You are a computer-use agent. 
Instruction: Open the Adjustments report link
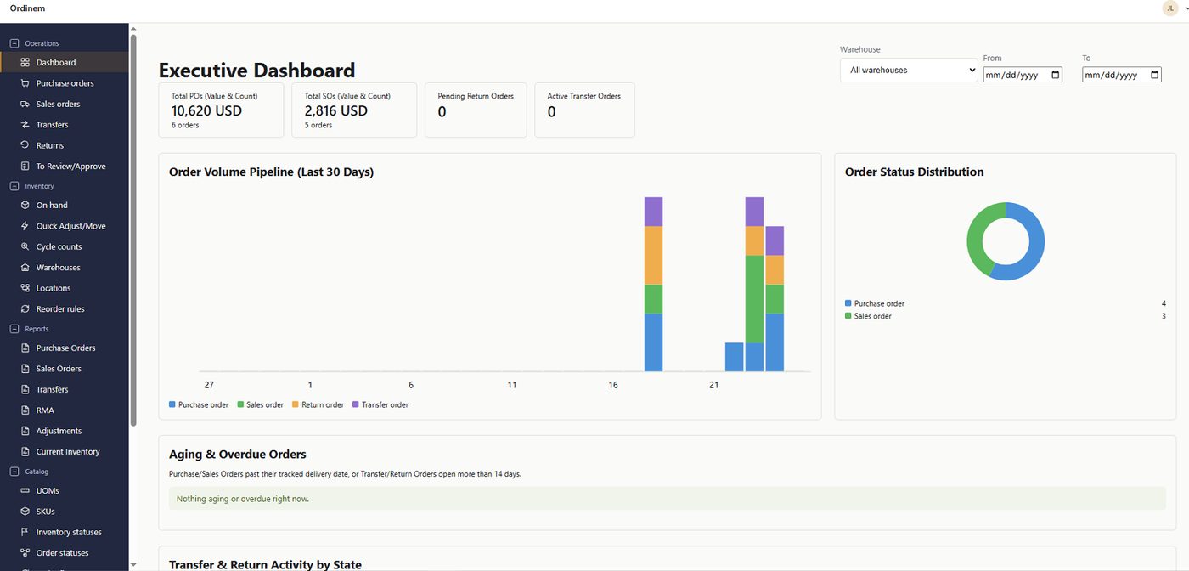click(65, 431)
